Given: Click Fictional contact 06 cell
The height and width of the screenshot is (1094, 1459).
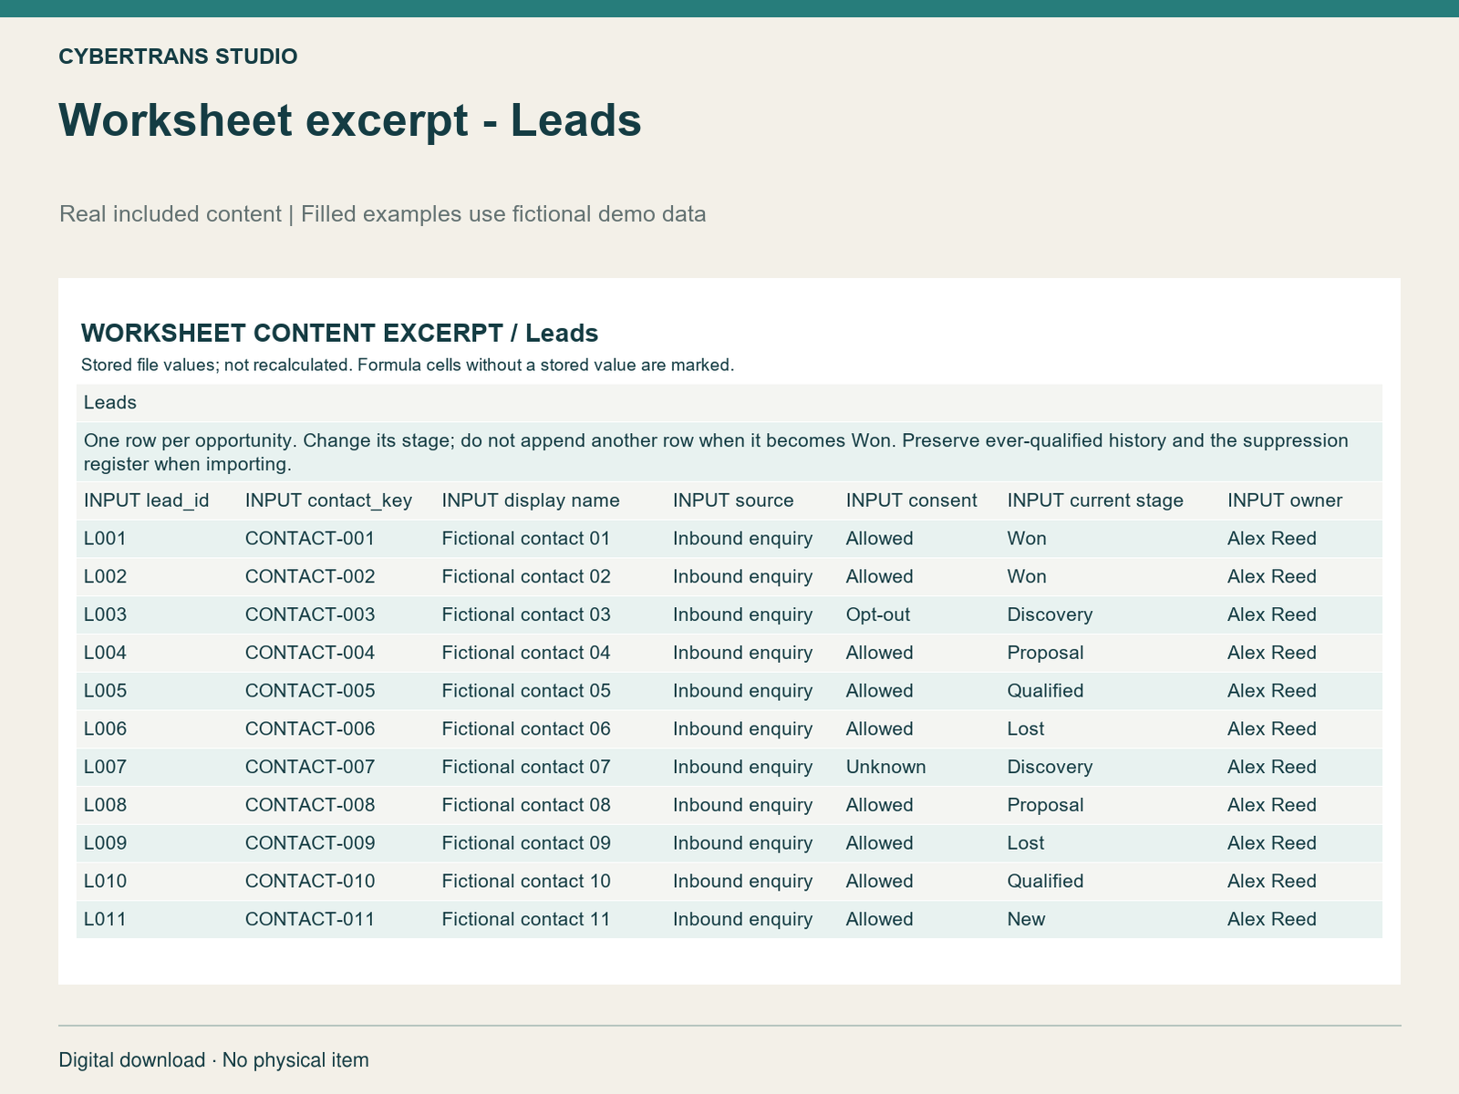Looking at the screenshot, I should (x=526, y=729).
